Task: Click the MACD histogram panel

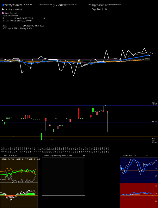Action: coord(19,195)
